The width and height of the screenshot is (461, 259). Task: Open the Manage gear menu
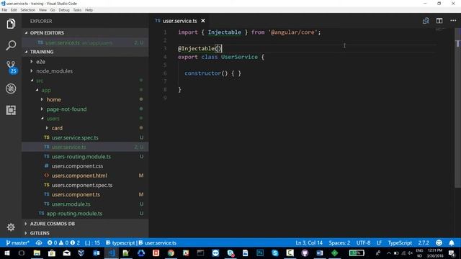click(x=11, y=227)
